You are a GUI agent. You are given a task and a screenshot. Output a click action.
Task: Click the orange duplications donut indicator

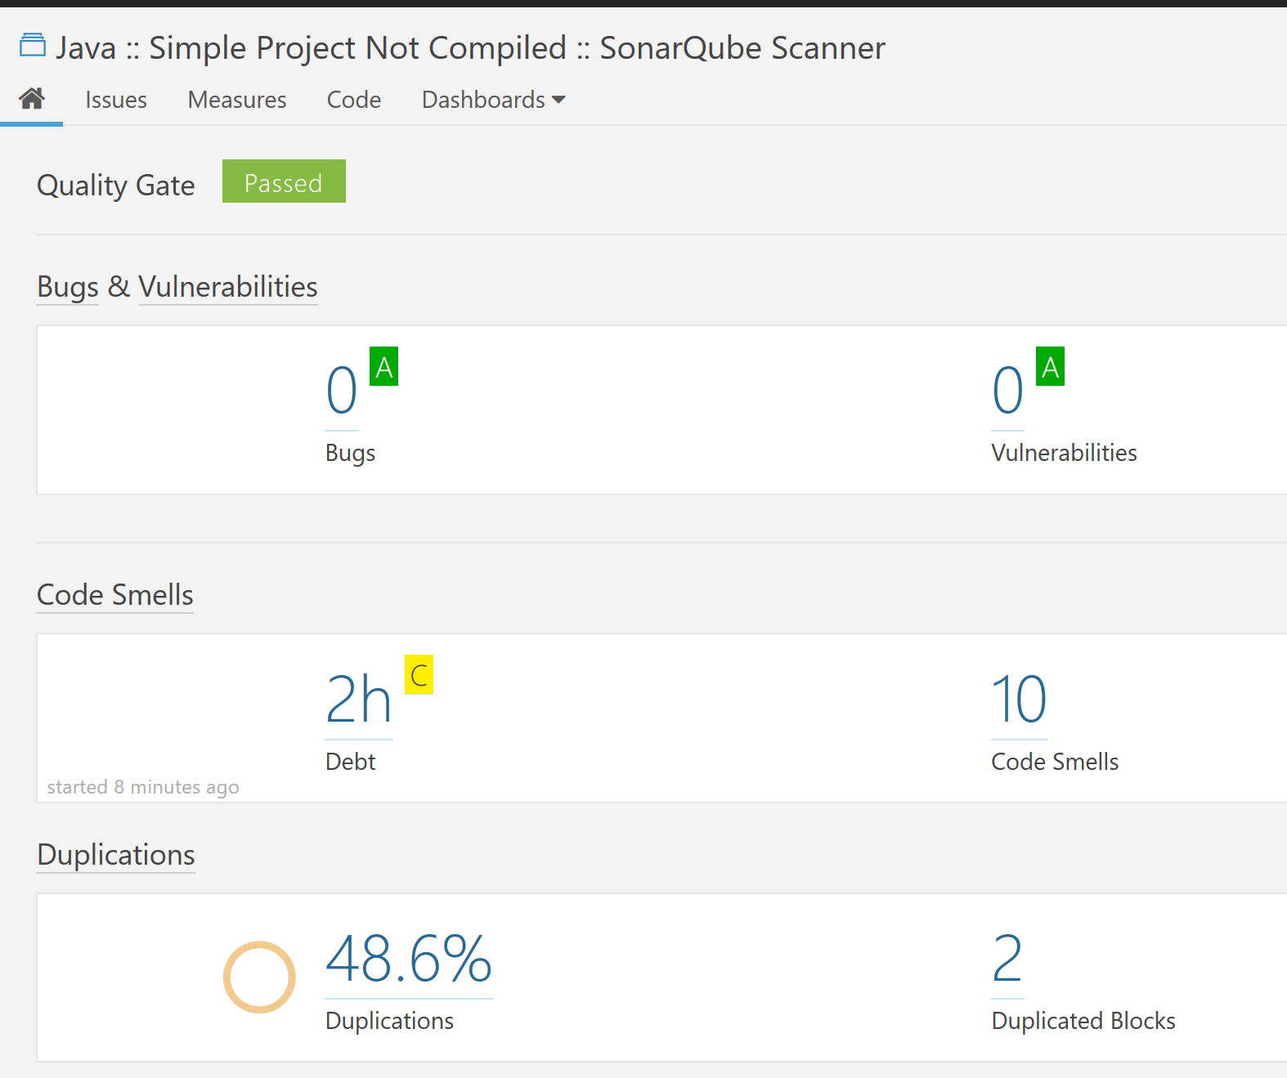tap(259, 977)
